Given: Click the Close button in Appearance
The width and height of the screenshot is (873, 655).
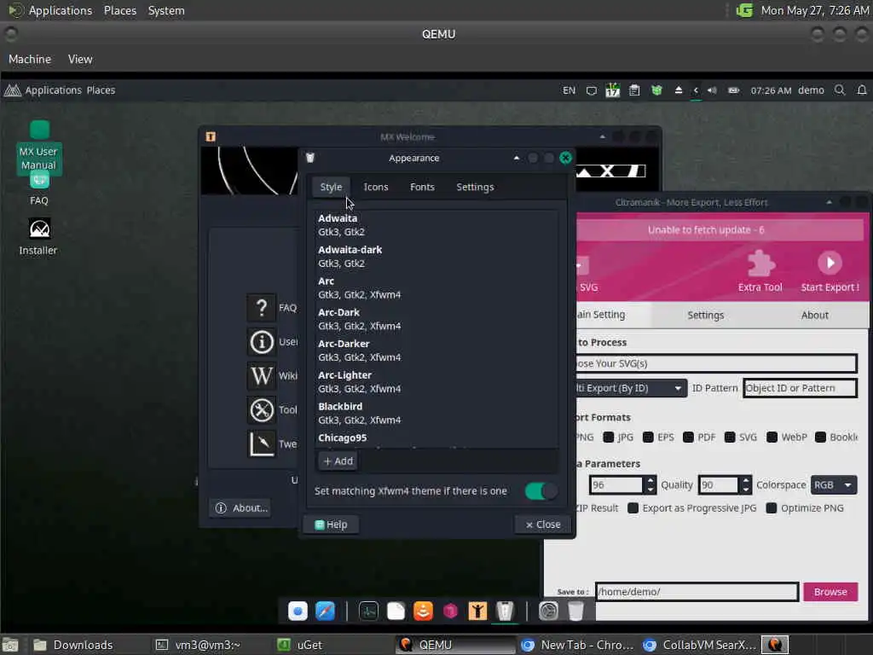Looking at the screenshot, I should click(x=543, y=525).
